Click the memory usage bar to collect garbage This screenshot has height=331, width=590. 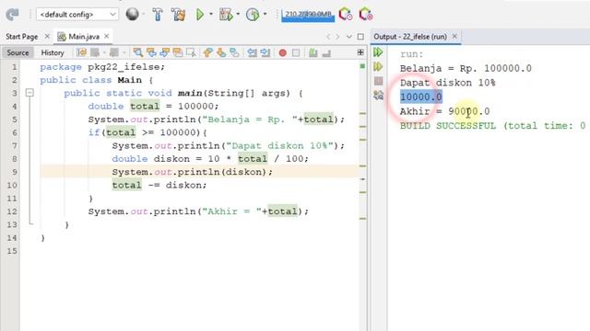coord(308,15)
